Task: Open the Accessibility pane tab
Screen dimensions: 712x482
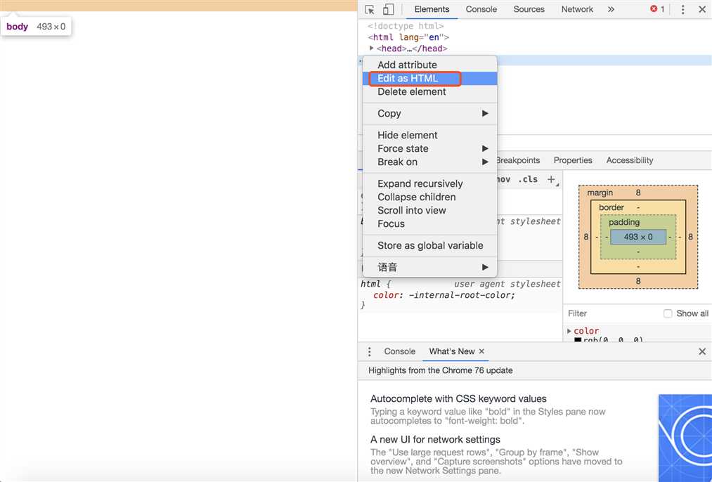Action: (629, 160)
